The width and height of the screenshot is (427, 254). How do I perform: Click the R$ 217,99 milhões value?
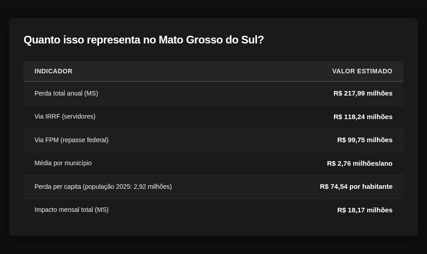click(363, 93)
